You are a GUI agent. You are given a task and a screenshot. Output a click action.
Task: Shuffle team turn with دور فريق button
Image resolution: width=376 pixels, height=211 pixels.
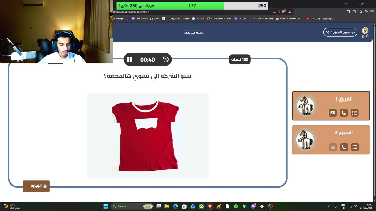click(x=340, y=32)
